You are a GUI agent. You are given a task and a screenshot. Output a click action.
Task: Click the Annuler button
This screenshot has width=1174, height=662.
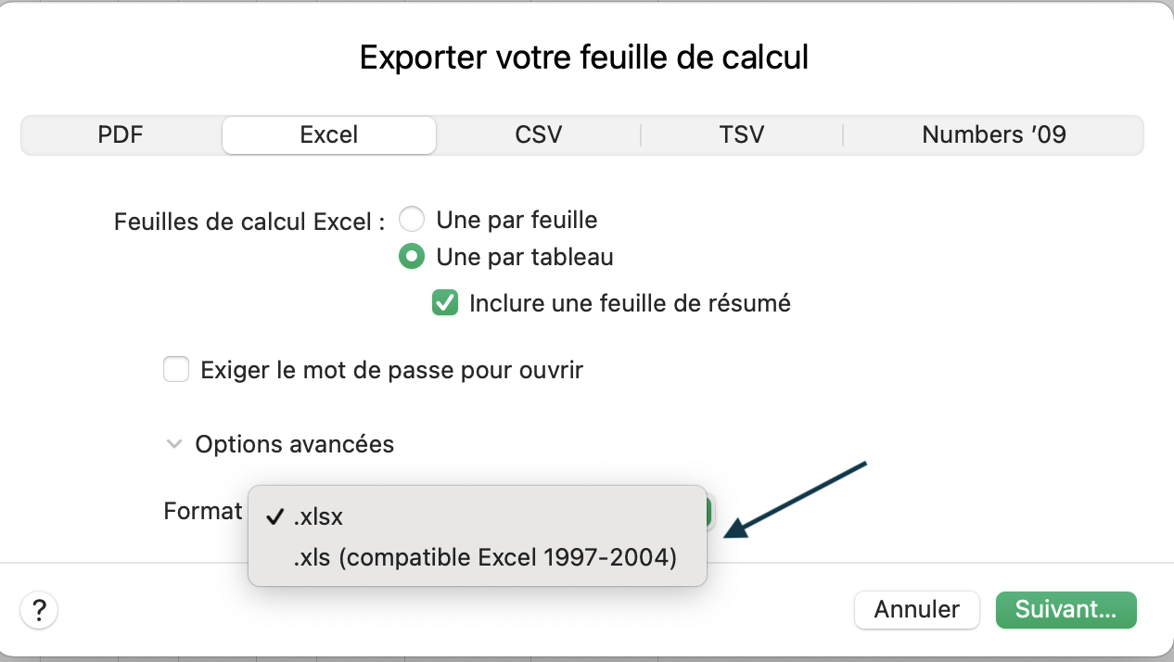[916, 609]
